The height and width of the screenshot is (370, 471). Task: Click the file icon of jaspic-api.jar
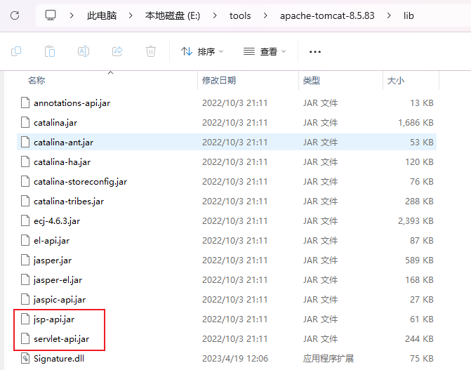[25, 299]
